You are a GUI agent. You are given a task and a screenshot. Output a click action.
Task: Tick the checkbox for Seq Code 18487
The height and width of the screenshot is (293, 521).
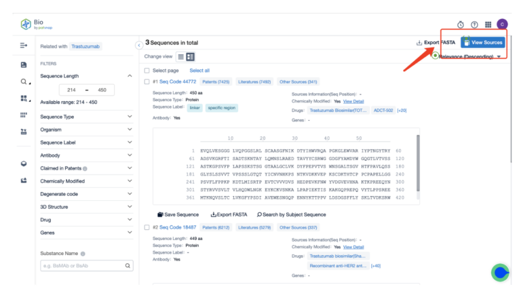(x=147, y=227)
